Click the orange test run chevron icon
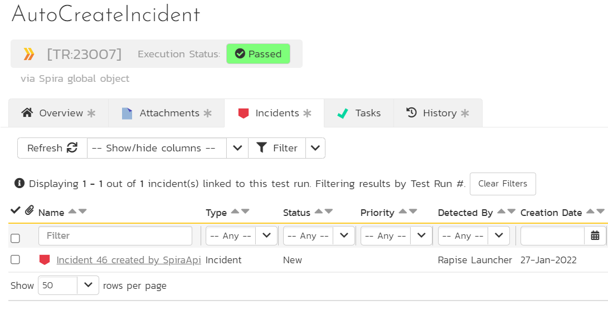Image resolution: width=608 pixels, height=310 pixels. tap(29, 54)
